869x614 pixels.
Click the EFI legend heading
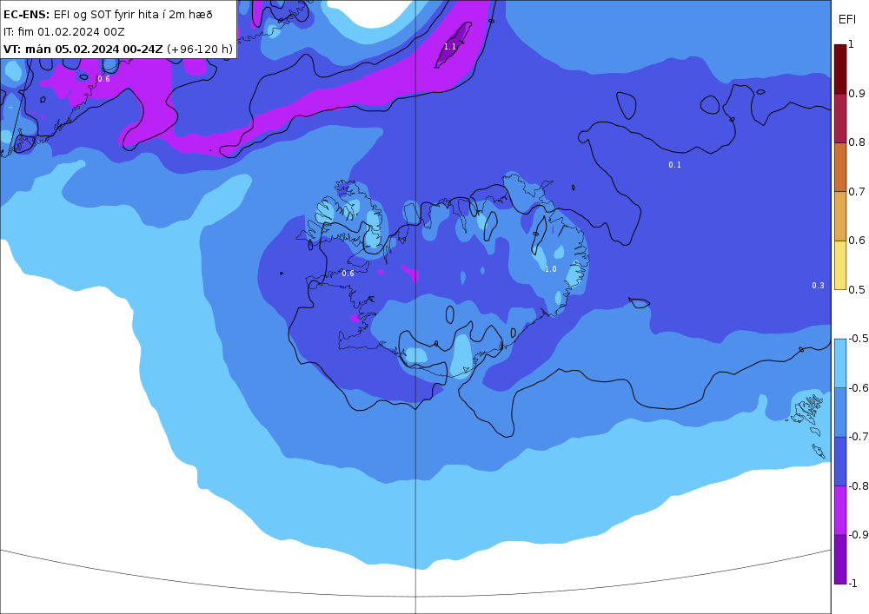tap(846, 20)
